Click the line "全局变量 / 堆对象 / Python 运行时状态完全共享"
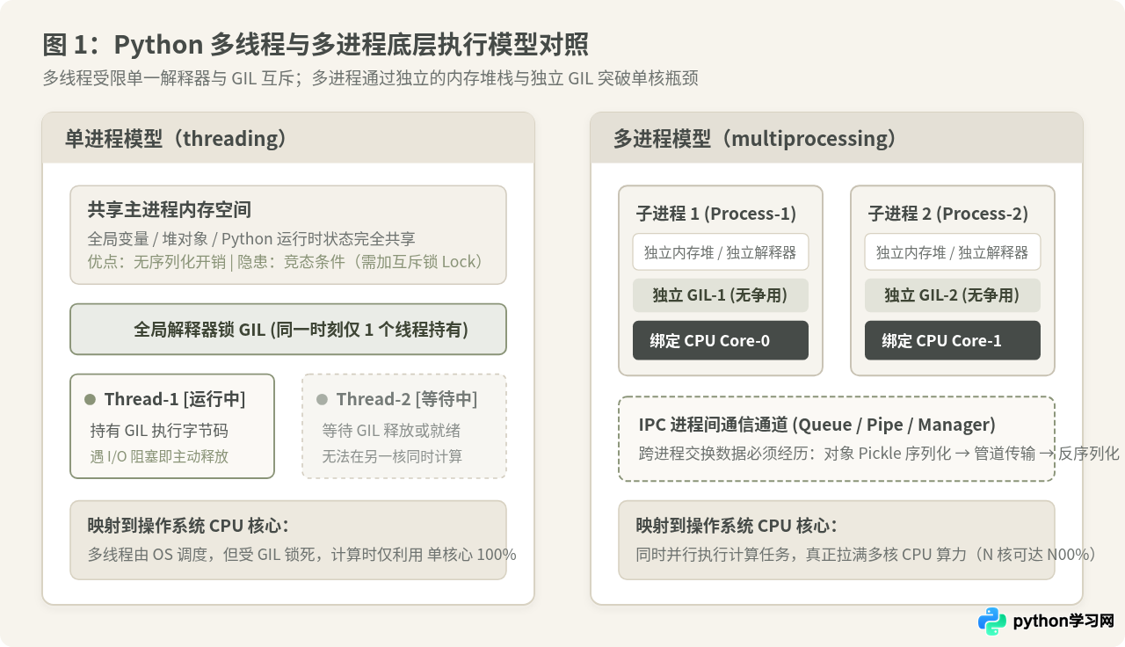Screen dimensions: 1125x647 (x=251, y=238)
